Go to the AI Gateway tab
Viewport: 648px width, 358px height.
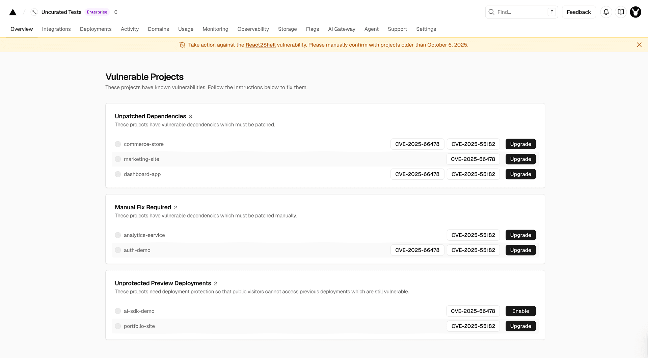[342, 29]
